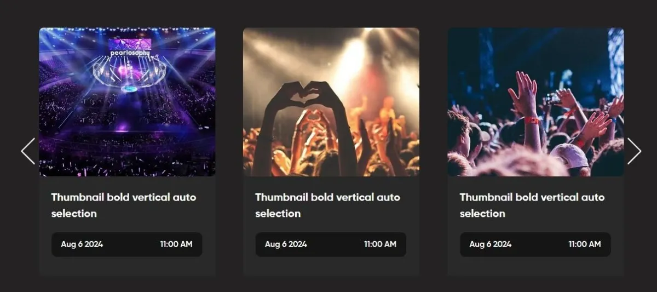
Task: Click the title under the stadium image
Action: [x=123, y=205]
